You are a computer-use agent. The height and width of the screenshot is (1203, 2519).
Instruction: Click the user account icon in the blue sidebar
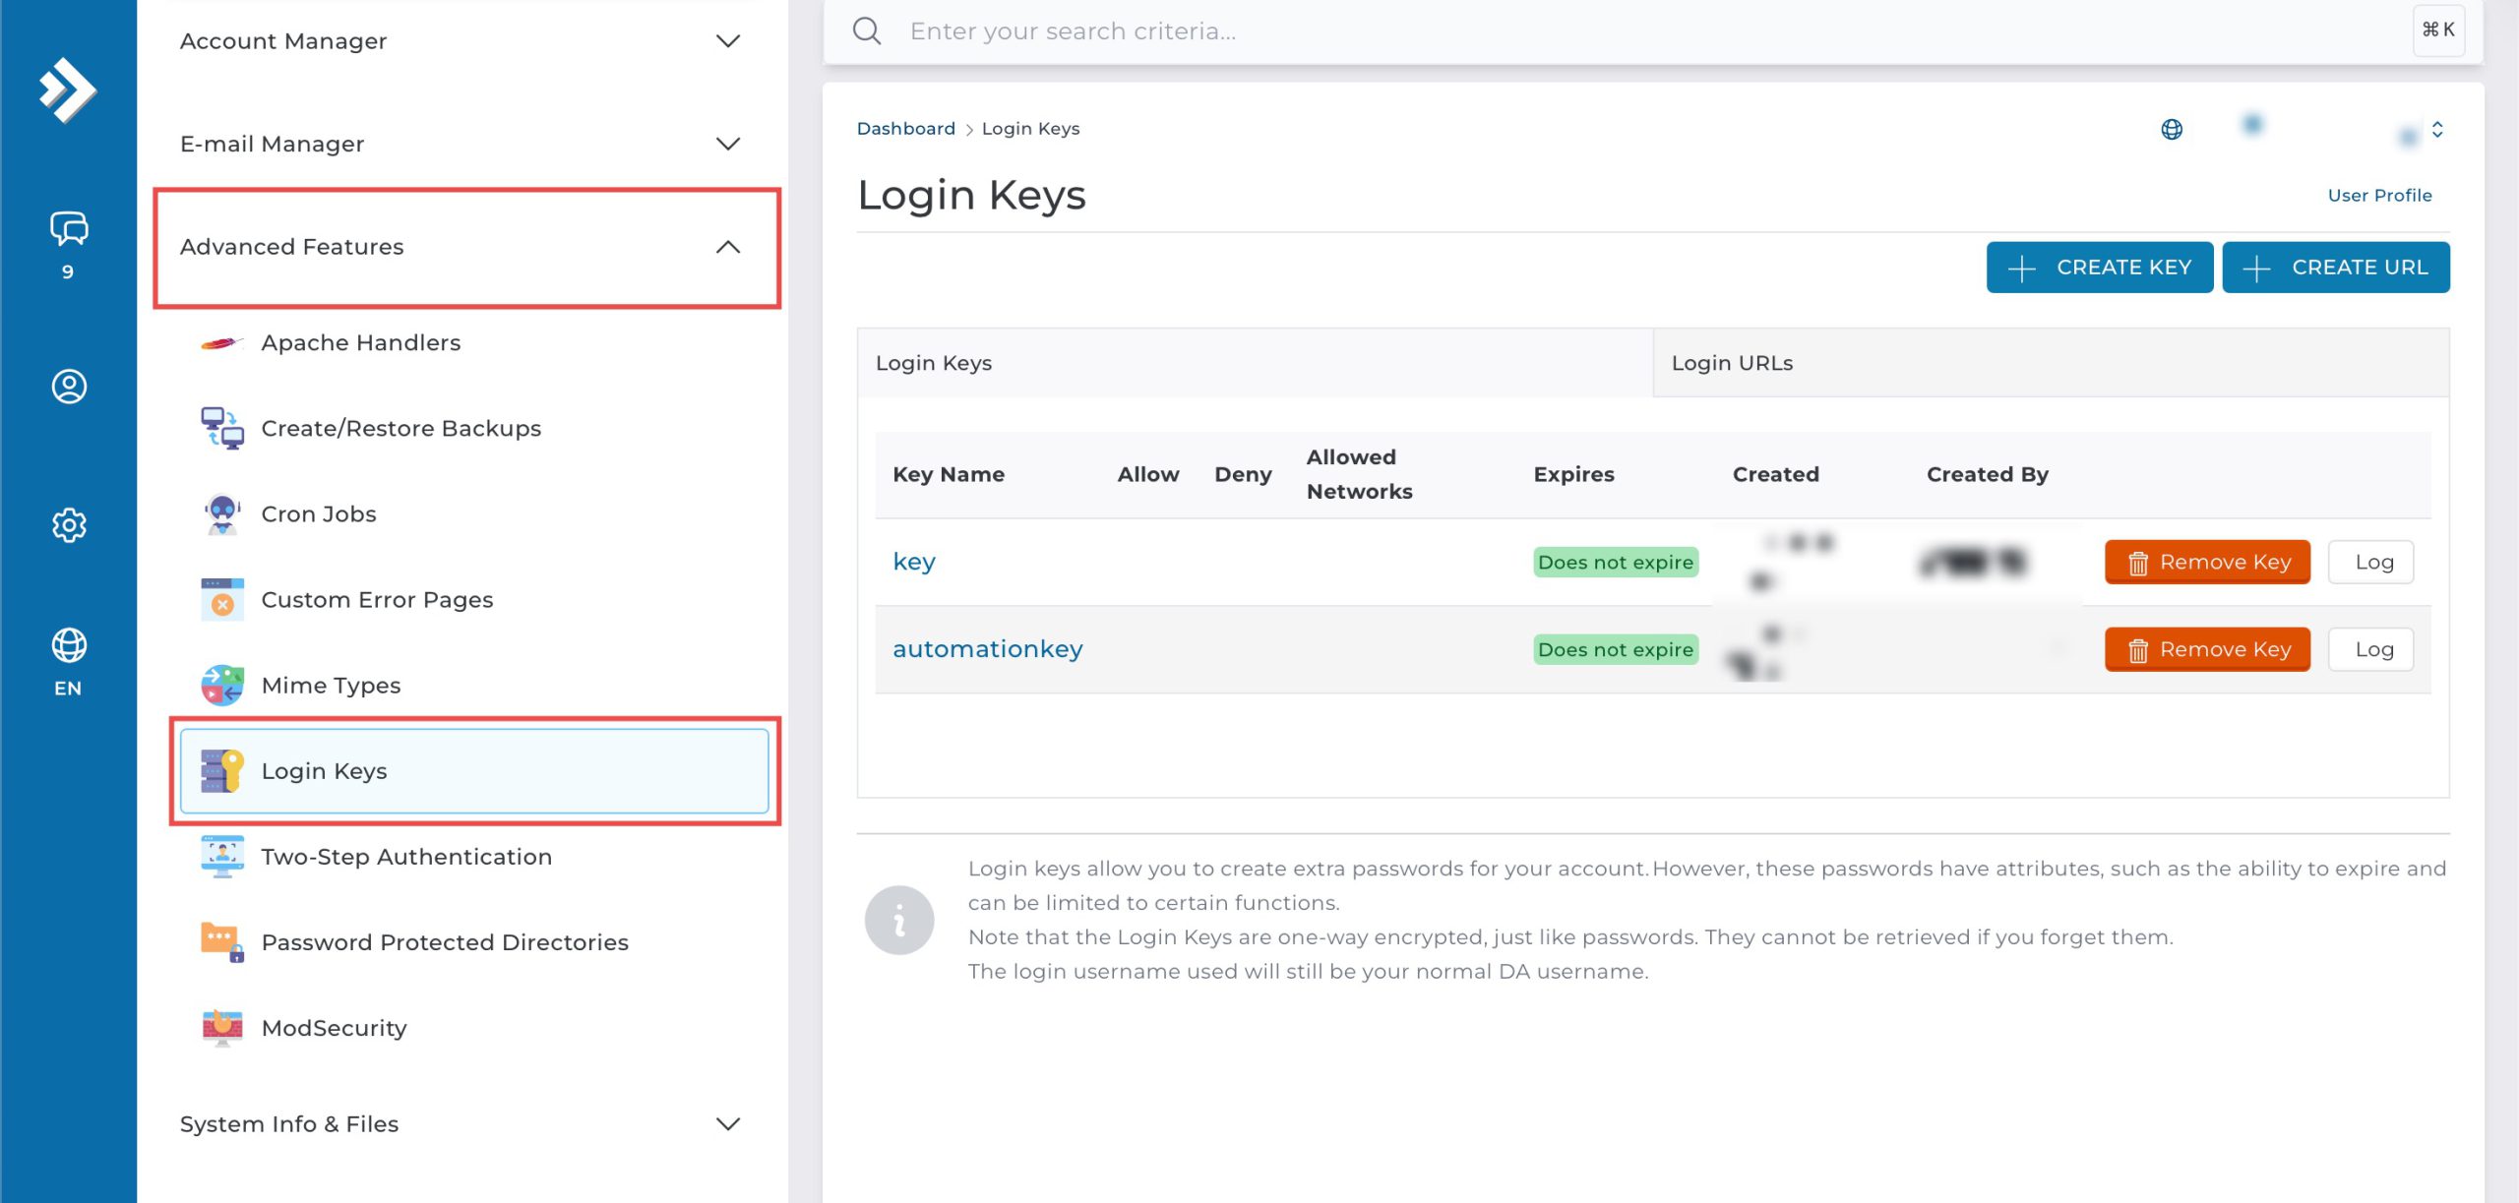[x=68, y=386]
